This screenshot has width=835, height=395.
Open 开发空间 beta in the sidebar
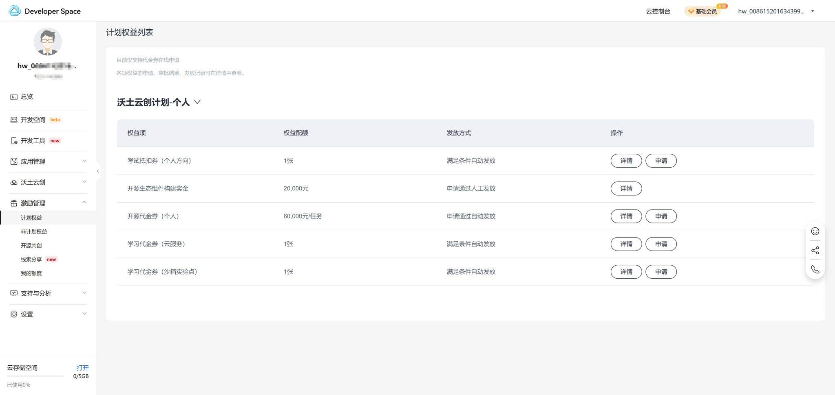pos(33,120)
